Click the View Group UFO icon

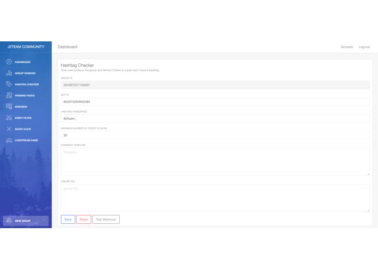pos(9,221)
